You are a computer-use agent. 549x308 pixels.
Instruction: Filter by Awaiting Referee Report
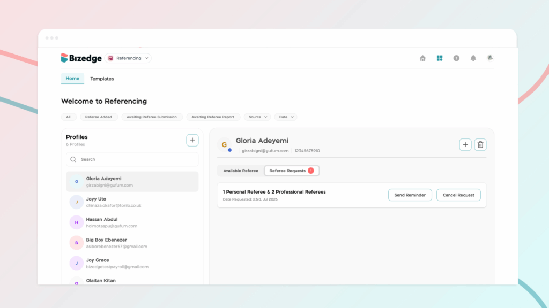click(213, 117)
